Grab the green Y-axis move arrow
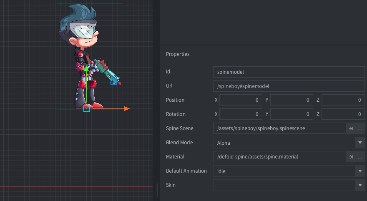 click(86, 68)
